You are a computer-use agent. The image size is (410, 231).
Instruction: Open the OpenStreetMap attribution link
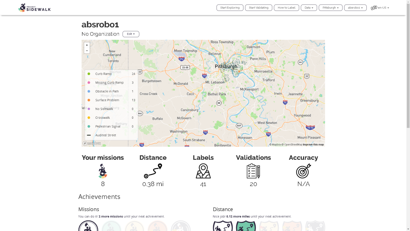(x=292, y=145)
